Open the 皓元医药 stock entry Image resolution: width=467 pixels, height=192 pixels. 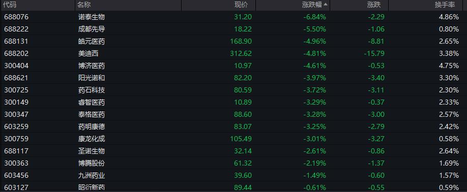coord(233,41)
